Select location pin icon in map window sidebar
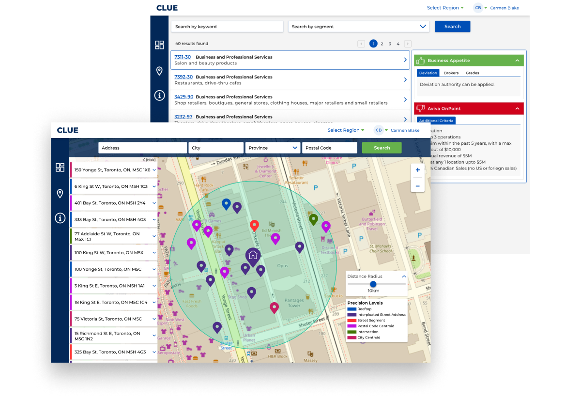581x398 pixels. tap(60, 194)
